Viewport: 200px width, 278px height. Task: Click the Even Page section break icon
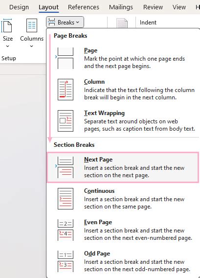coord(66,230)
